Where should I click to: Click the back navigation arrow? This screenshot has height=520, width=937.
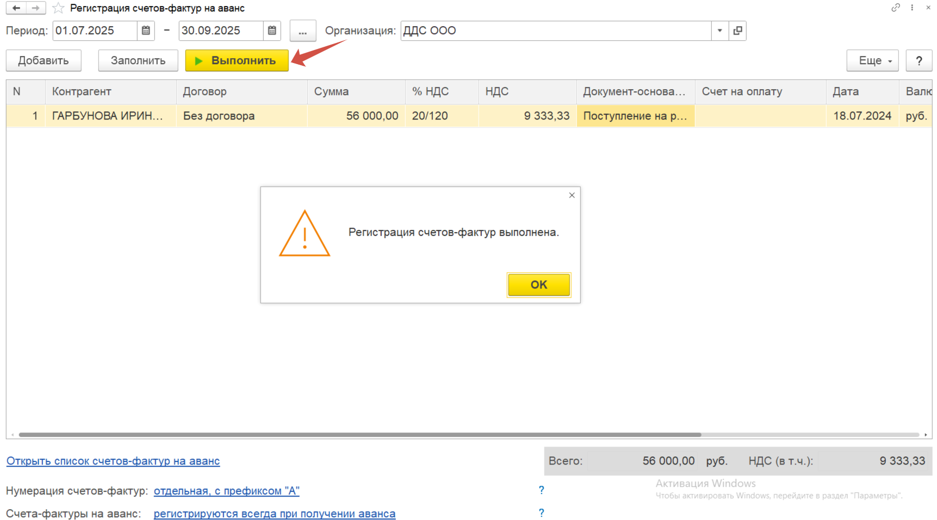coord(16,8)
